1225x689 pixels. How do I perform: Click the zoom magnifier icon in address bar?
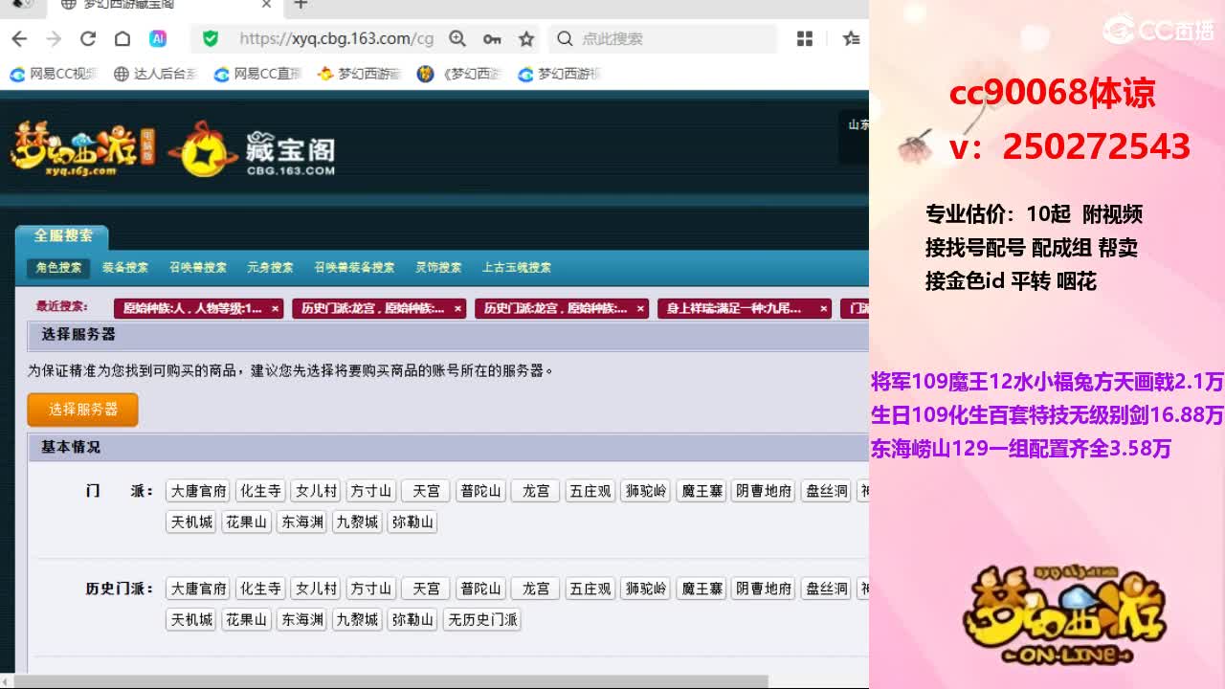pyautogui.click(x=457, y=38)
